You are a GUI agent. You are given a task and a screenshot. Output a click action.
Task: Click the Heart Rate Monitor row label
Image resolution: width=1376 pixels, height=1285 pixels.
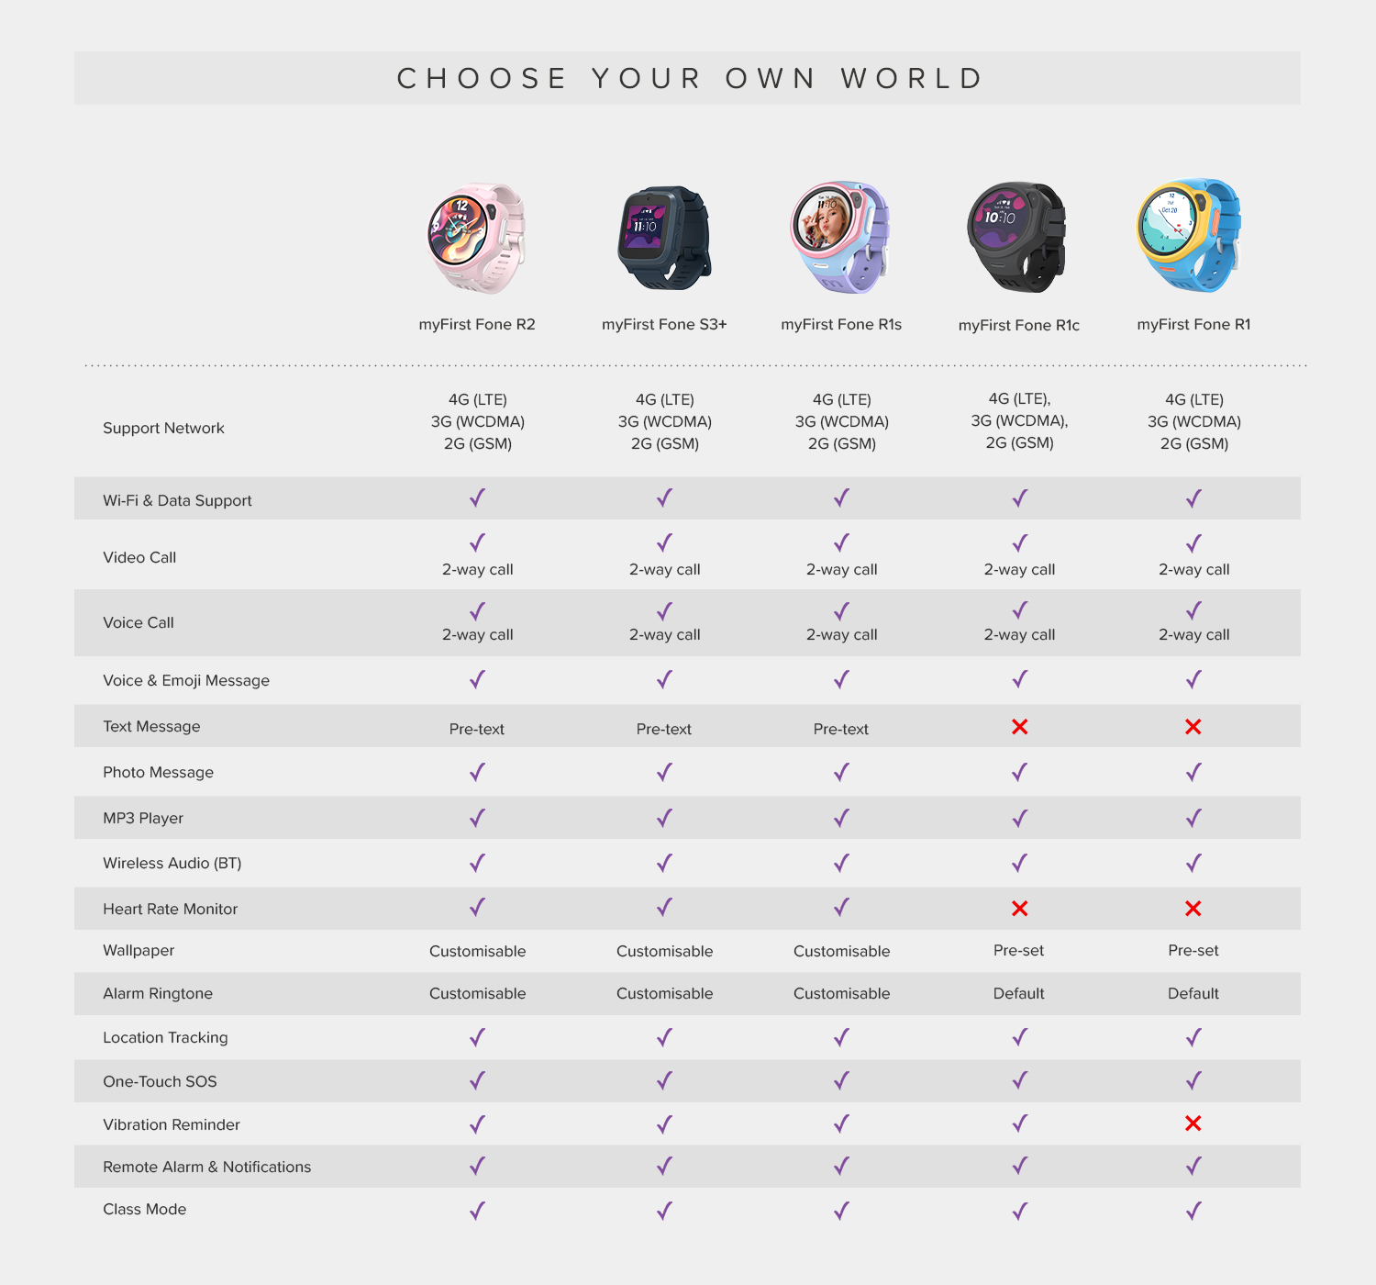[170, 909]
